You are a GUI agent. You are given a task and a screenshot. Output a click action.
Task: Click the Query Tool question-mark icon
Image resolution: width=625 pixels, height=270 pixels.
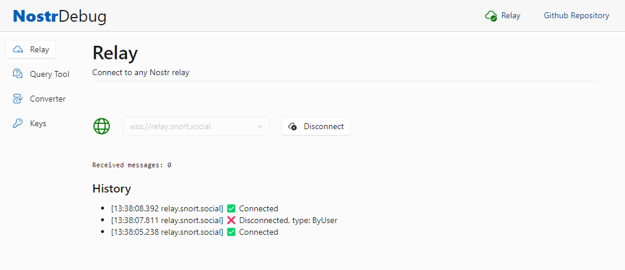tap(18, 74)
